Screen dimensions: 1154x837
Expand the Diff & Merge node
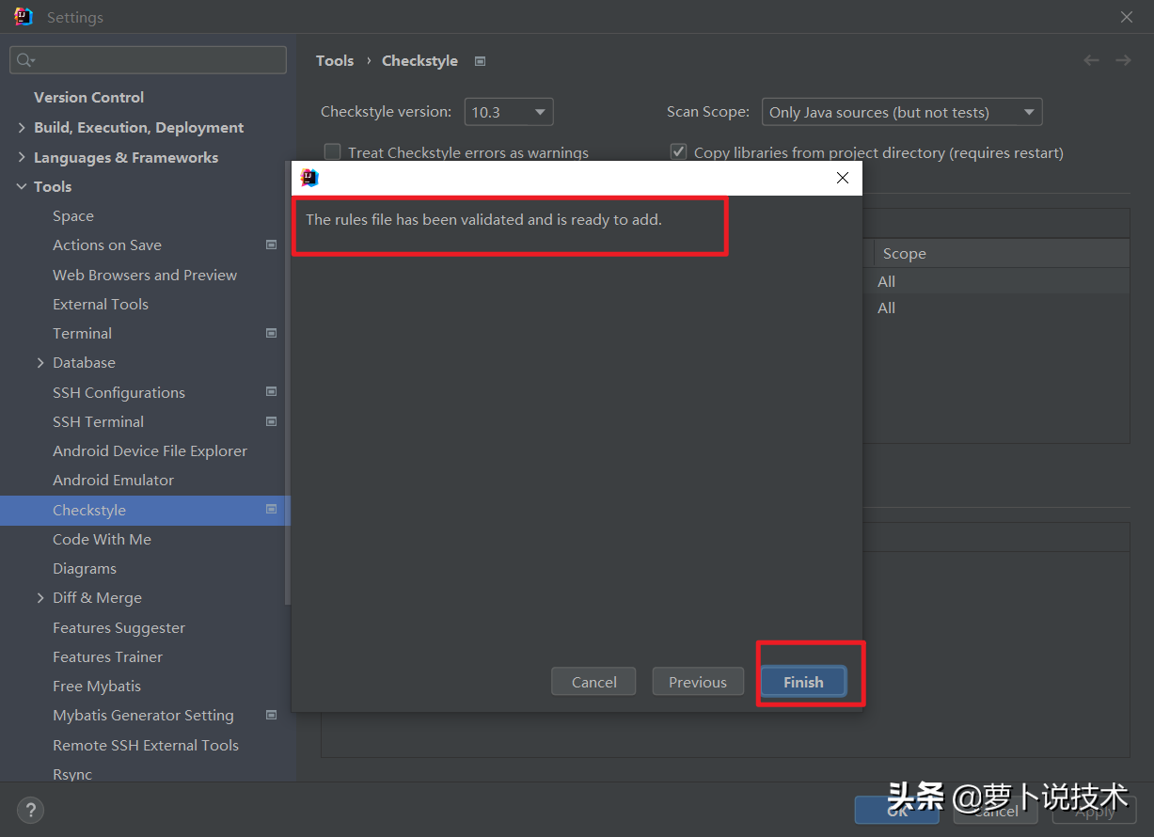click(40, 598)
